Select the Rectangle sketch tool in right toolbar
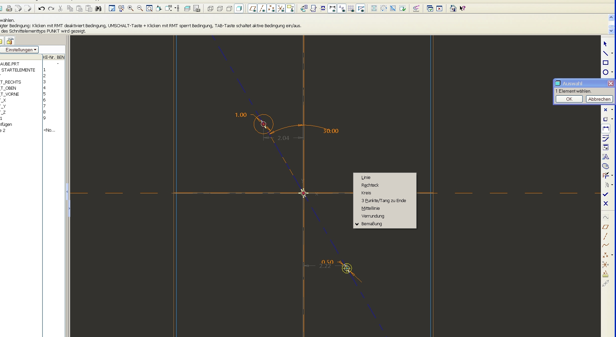616x337 pixels. tap(606, 63)
